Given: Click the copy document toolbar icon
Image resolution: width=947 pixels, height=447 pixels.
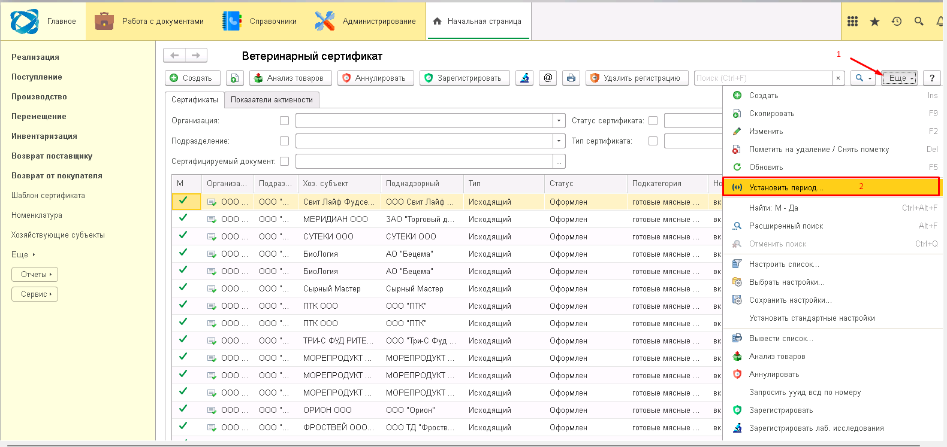Looking at the screenshot, I should tap(234, 78).
